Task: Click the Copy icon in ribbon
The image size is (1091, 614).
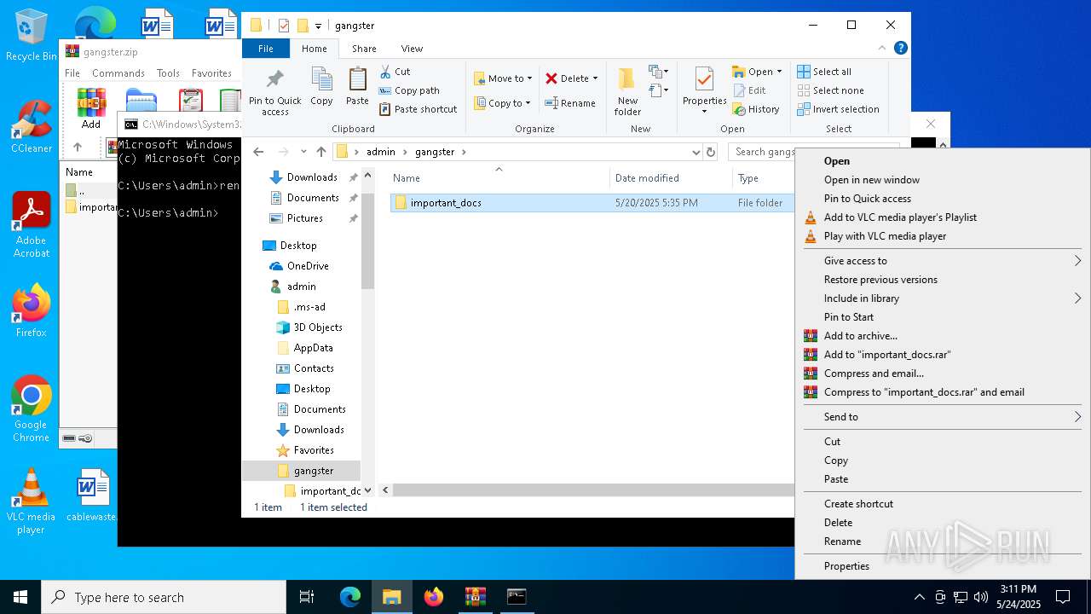Action: 321,86
